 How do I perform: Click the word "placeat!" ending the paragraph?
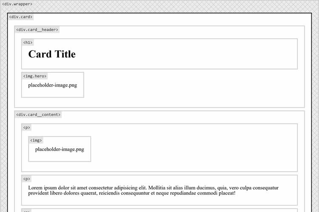(224, 193)
